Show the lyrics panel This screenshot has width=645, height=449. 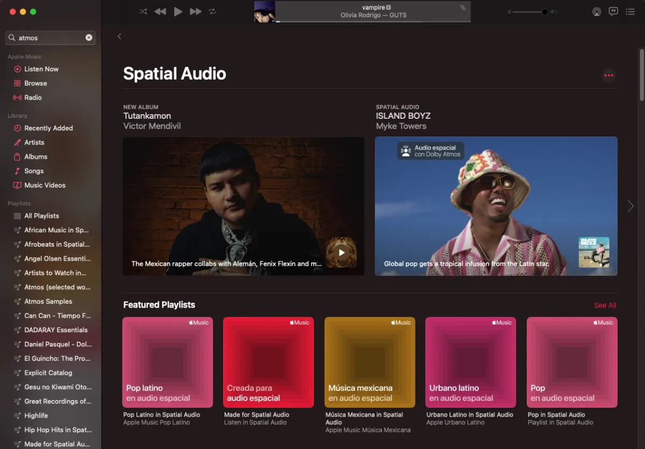coord(613,11)
